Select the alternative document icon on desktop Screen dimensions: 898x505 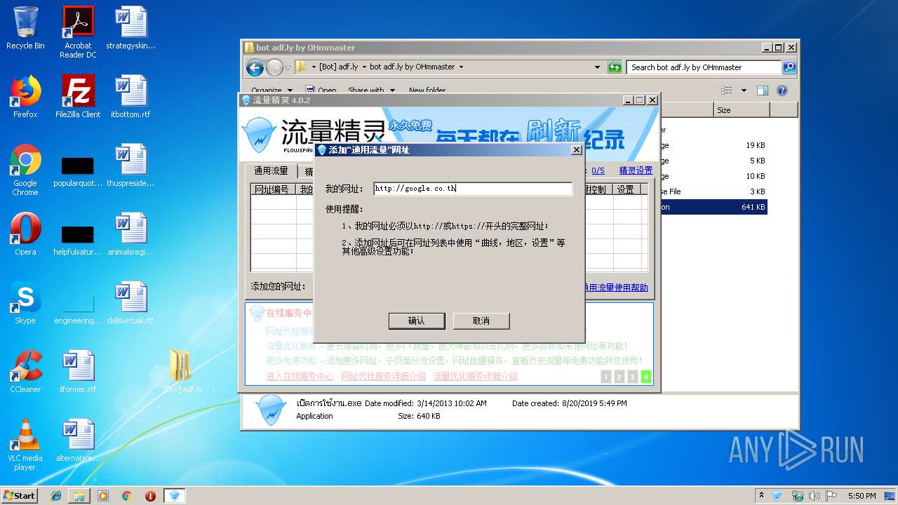point(78,440)
